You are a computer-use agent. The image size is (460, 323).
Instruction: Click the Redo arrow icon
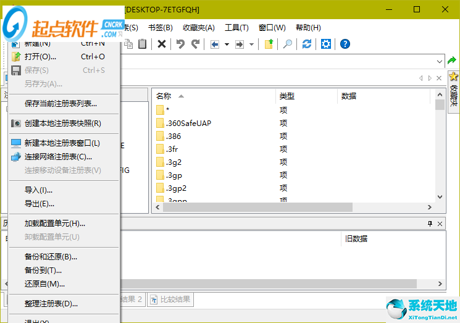pos(195,44)
